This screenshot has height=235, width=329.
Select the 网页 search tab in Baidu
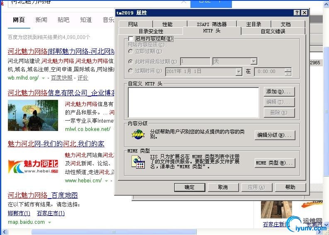19,20
